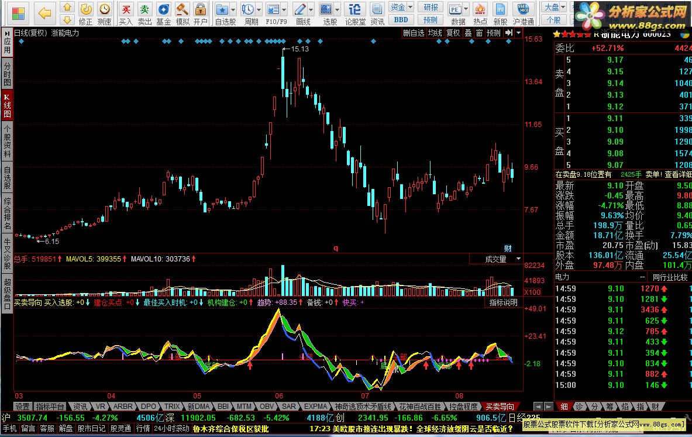Screen dimensions: 692x437
Task: Toggle the 窗 window button
Action: coord(479,33)
